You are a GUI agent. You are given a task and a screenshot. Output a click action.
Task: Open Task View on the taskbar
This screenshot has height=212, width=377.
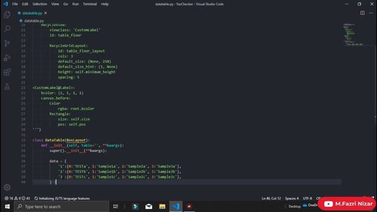115,207
